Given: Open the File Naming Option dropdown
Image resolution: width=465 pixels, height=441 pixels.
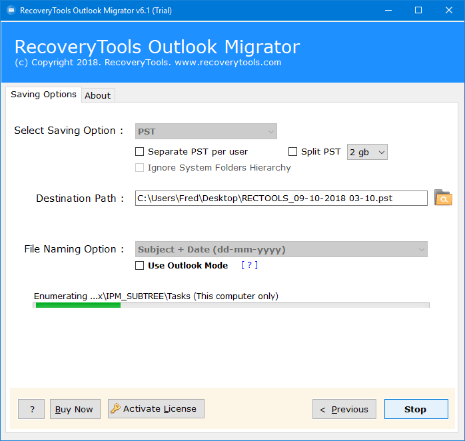Looking at the screenshot, I should coord(281,249).
